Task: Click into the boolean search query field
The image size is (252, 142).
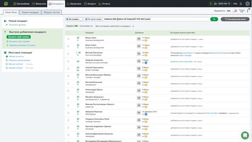Action: [156, 19]
